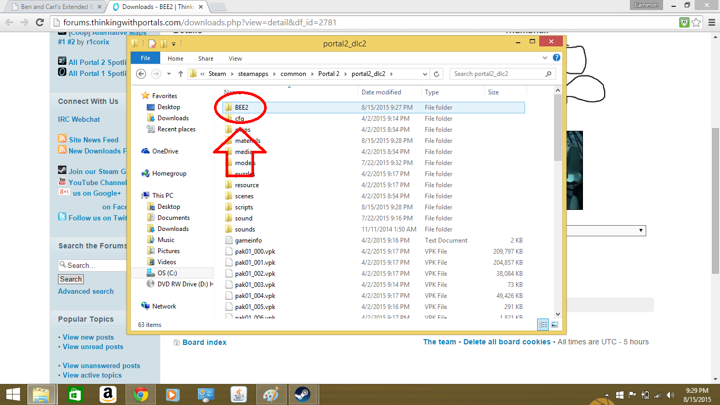Select the pak01_000.vpk file

point(255,252)
